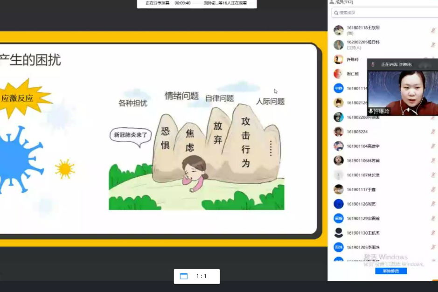
Task: Click muted mic icon beside 161901106
Action: pos(433,160)
